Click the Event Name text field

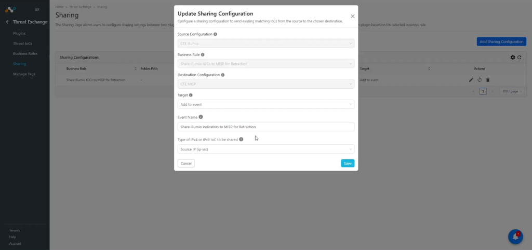coord(266,127)
